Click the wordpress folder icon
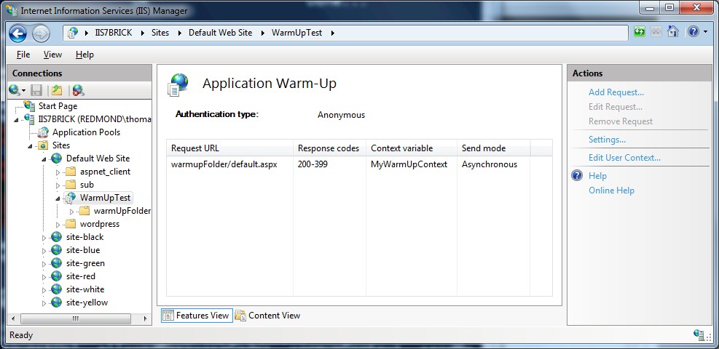This screenshot has width=719, height=349. tap(71, 224)
